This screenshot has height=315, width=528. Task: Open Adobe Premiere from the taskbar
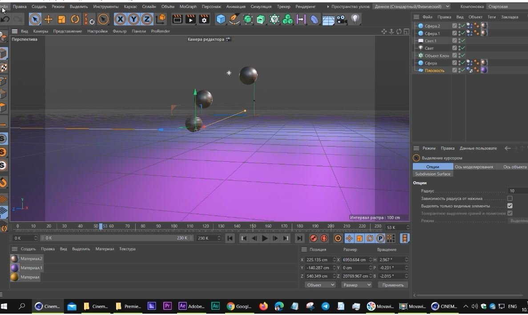tap(167, 306)
